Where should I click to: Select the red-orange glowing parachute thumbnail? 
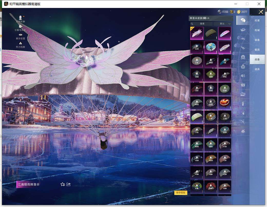[225, 103]
